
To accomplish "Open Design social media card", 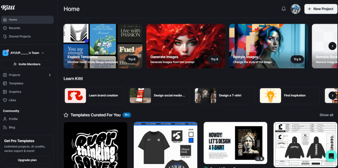I will tap(159, 95).
